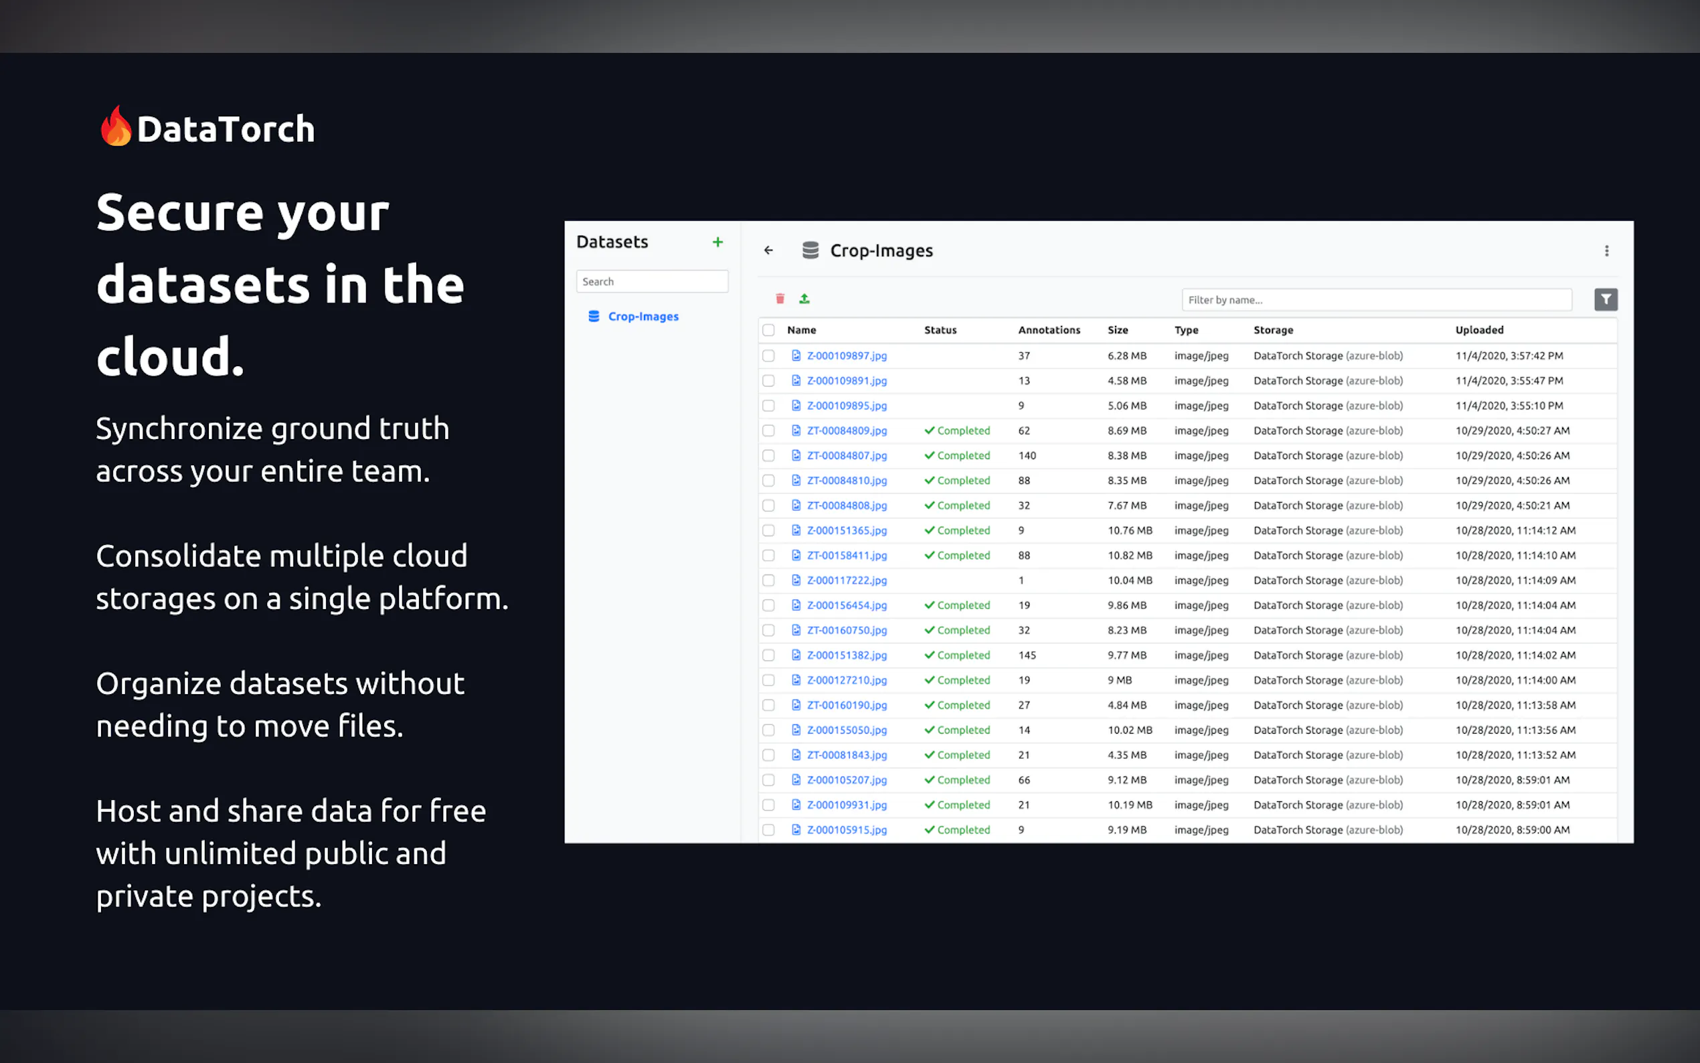Click the plus icon to add dataset

click(x=717, y=242)
